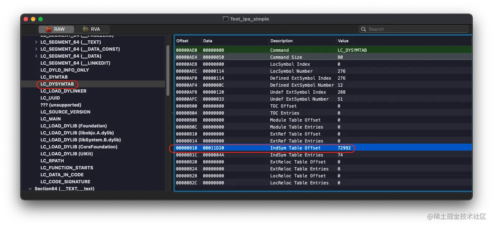Click the RVA button icon

click(x=86, y=29)
